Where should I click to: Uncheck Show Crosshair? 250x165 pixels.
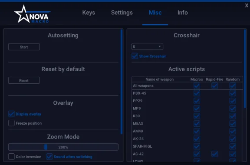(x=135, y=56)
